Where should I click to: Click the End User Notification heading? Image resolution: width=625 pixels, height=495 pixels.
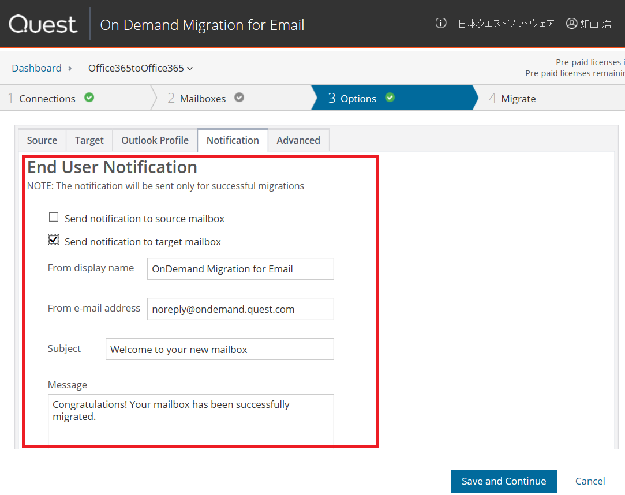(112, 167)
